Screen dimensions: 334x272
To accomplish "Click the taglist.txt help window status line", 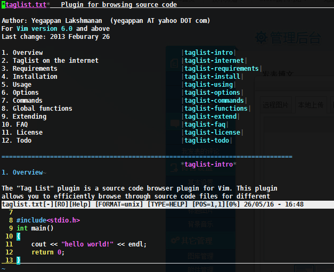I will pos(168,204).
